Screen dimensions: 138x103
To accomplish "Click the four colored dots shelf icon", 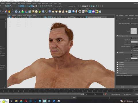I will pyautogui.click(x=97, y=12).
